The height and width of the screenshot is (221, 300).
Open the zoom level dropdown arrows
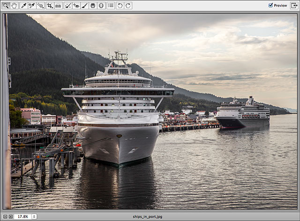coord(34,217)
